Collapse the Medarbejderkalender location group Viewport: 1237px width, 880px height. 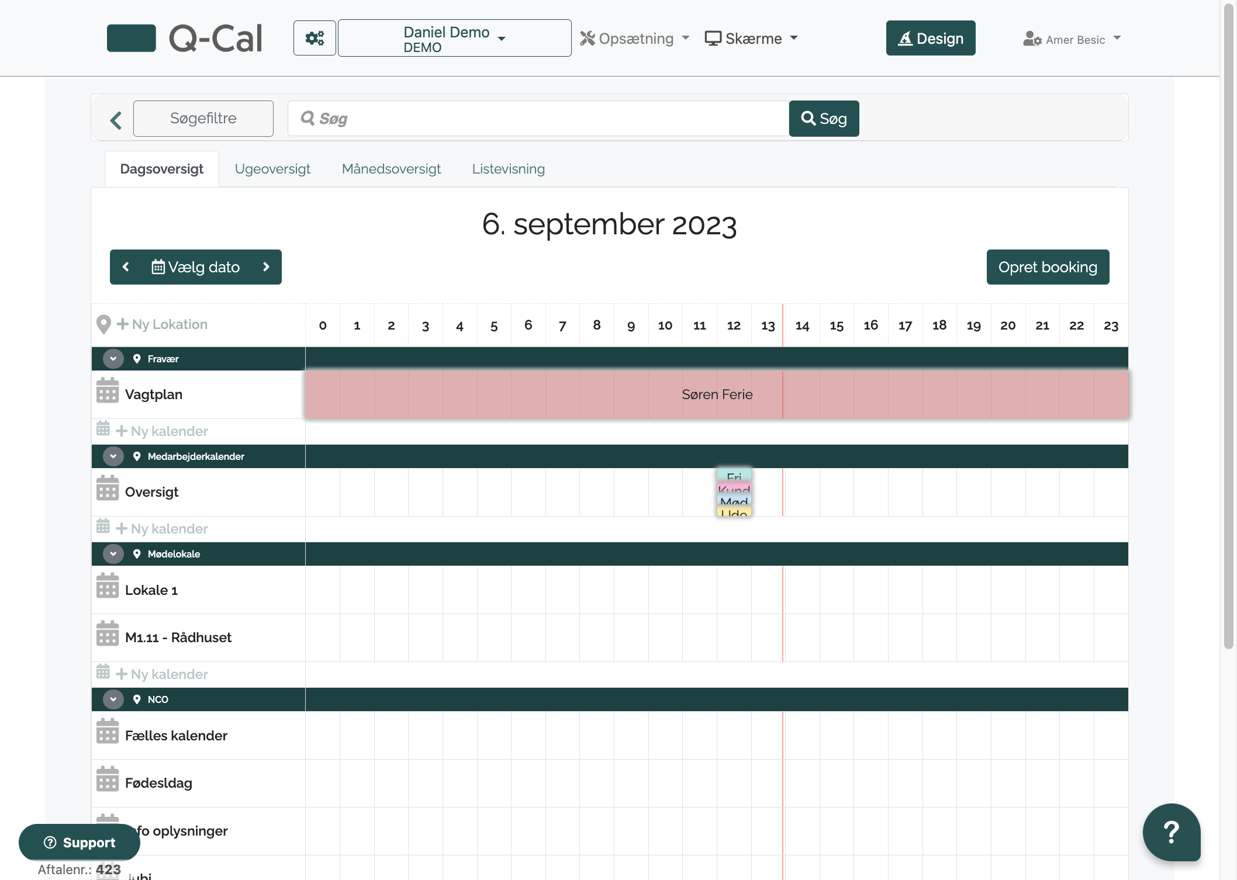point(113,456)
